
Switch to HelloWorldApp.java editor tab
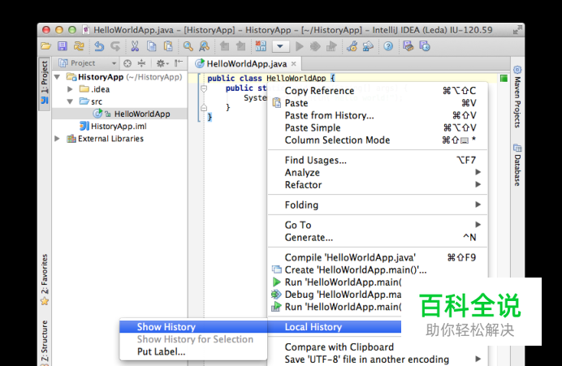pos(247,64)
